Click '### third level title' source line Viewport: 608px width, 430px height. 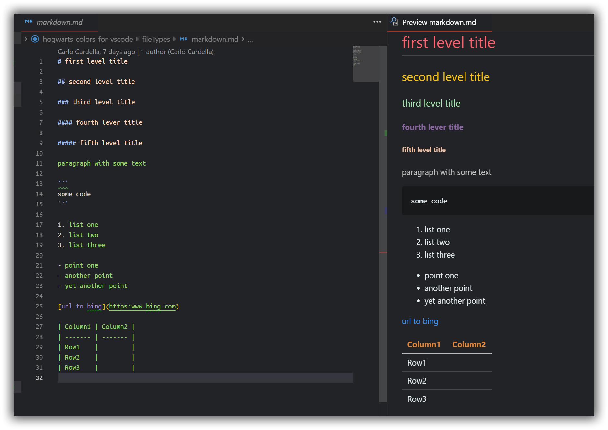(96, 102)
